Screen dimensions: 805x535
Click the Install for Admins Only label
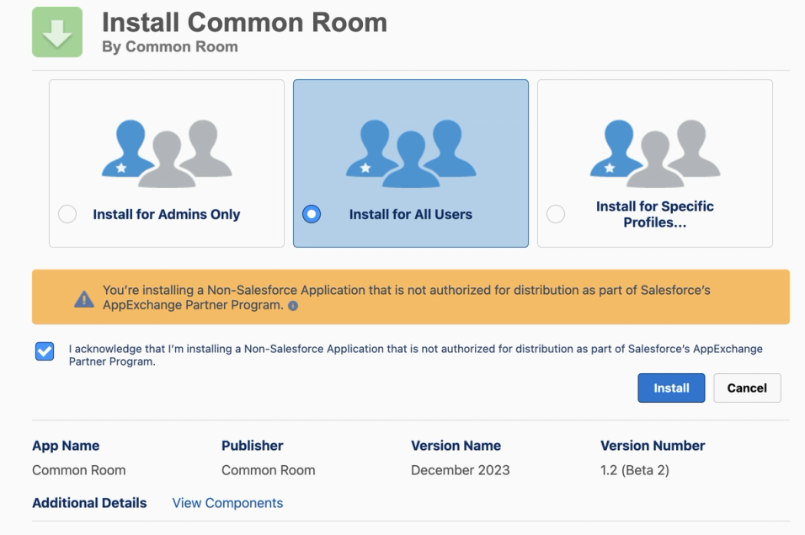(167, 214)
